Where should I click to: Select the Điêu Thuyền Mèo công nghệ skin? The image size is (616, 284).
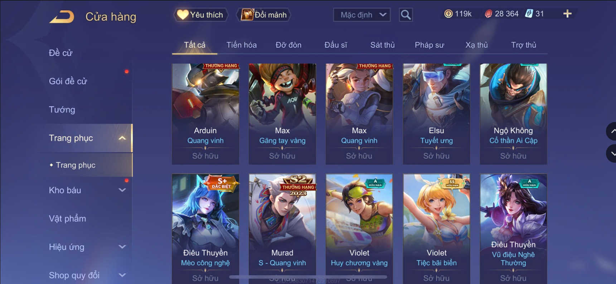[x=205, y=228]
